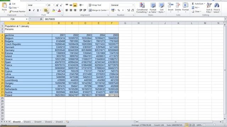Apply percent style

(119, 10)
